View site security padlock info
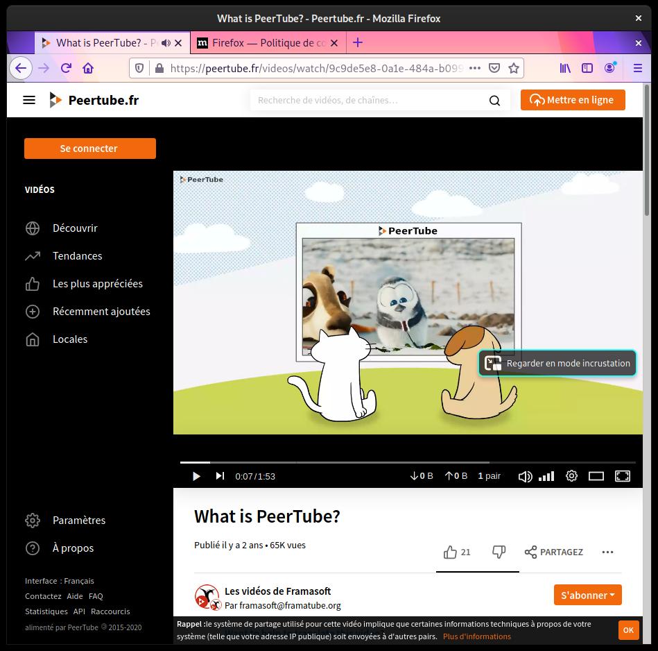658x651 pixels. pos(159,68)
